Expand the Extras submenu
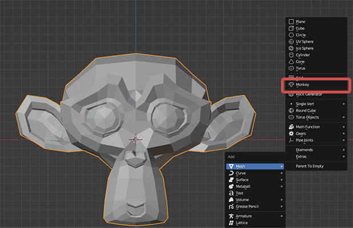 tap(316, 157)
